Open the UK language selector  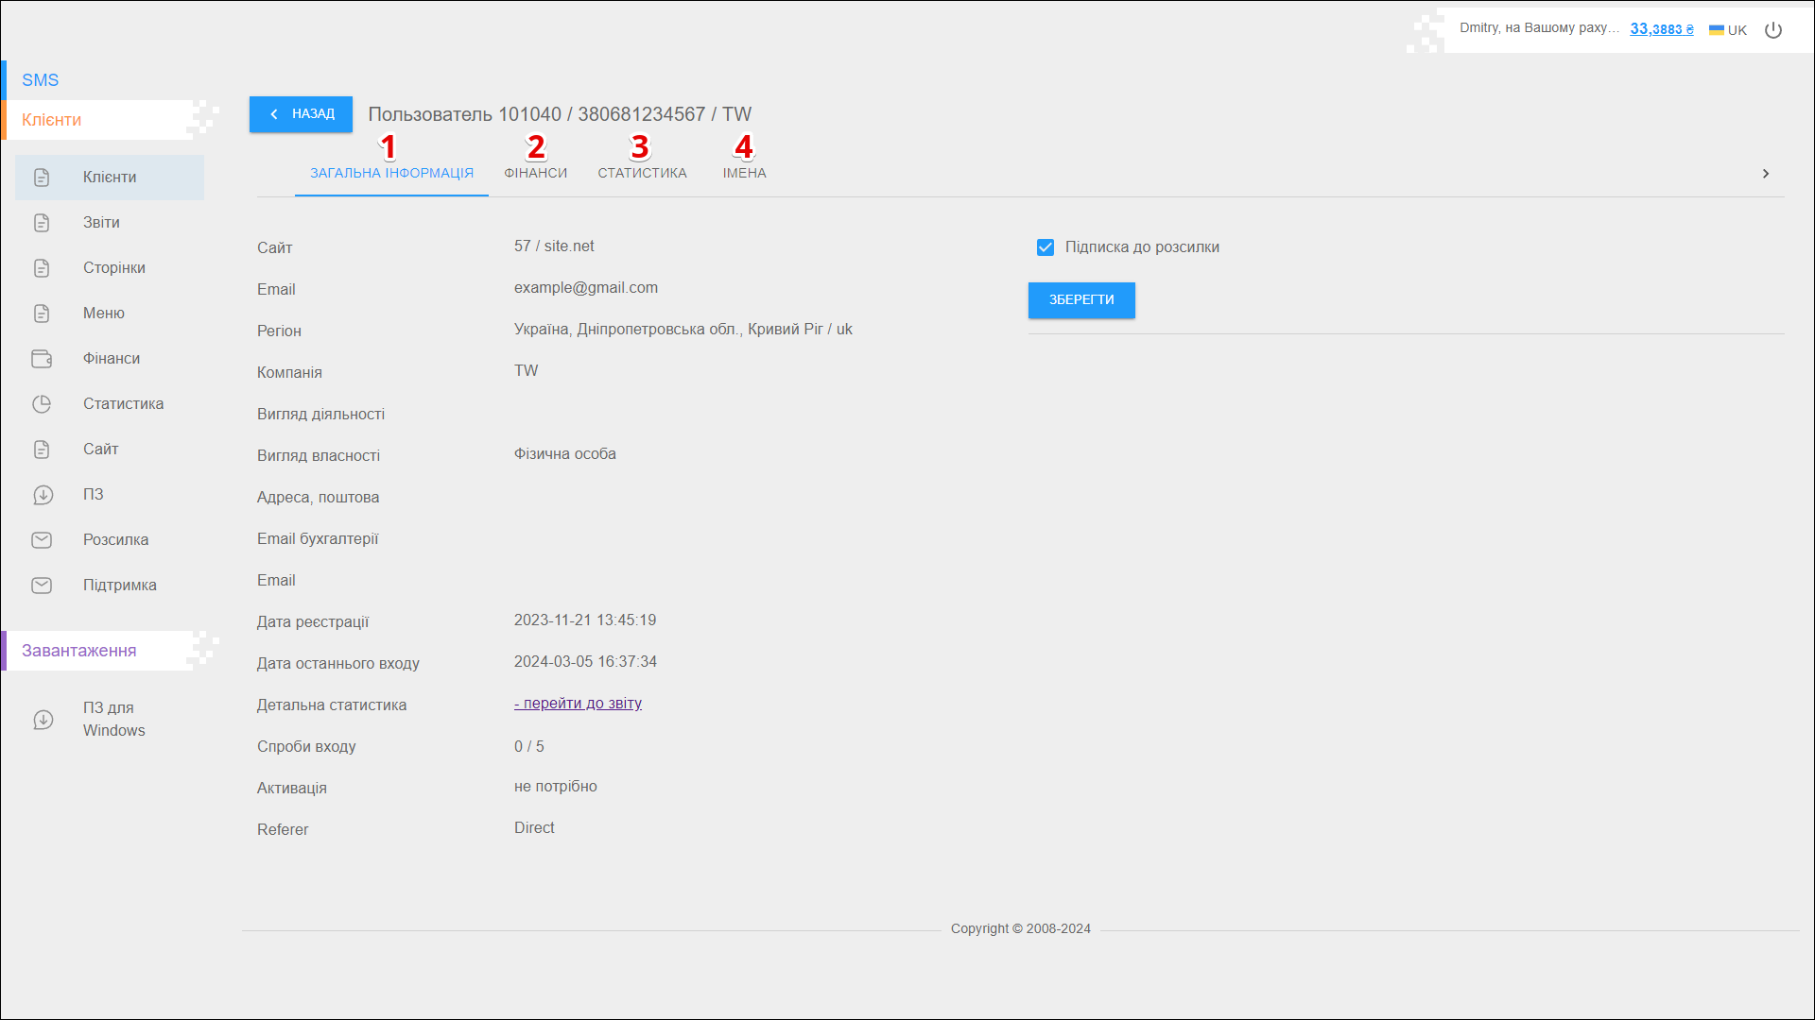click(x=1728, y=30)
